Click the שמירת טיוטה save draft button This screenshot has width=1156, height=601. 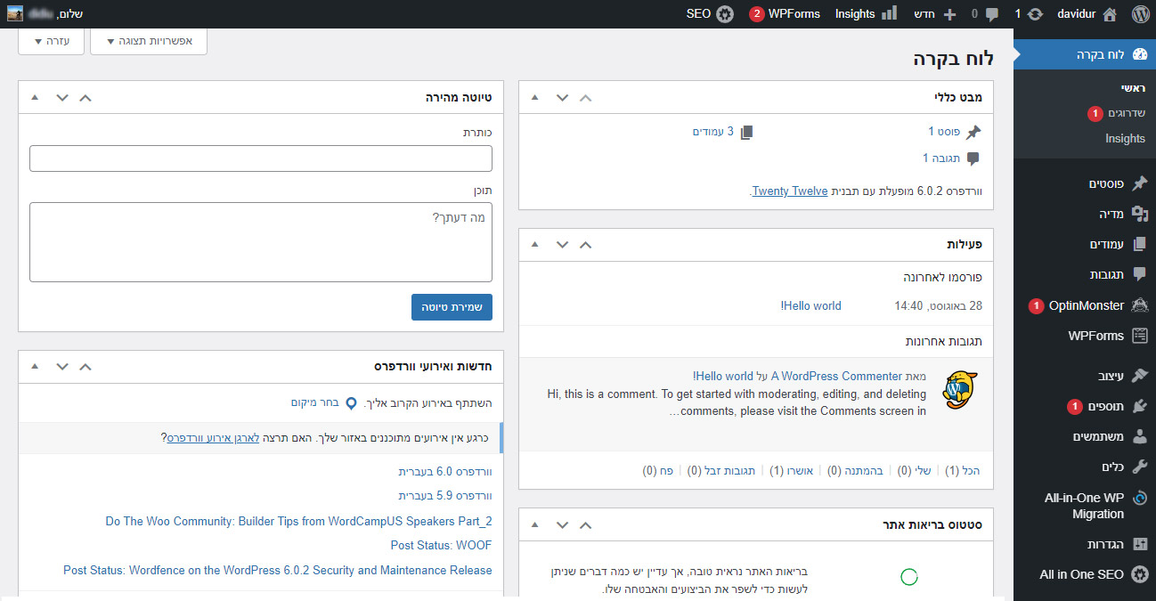coord(452,307)
